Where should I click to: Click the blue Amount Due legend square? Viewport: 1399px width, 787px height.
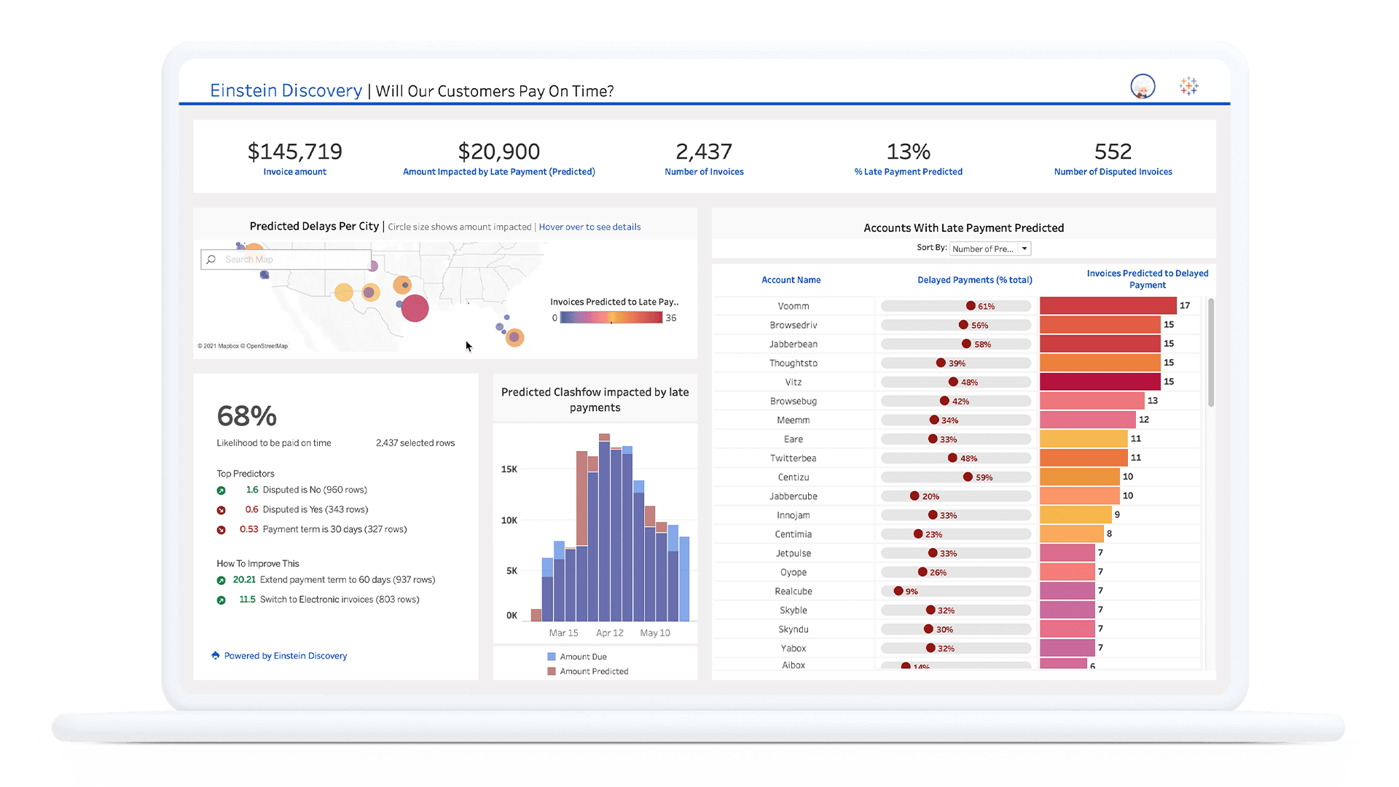552,657
